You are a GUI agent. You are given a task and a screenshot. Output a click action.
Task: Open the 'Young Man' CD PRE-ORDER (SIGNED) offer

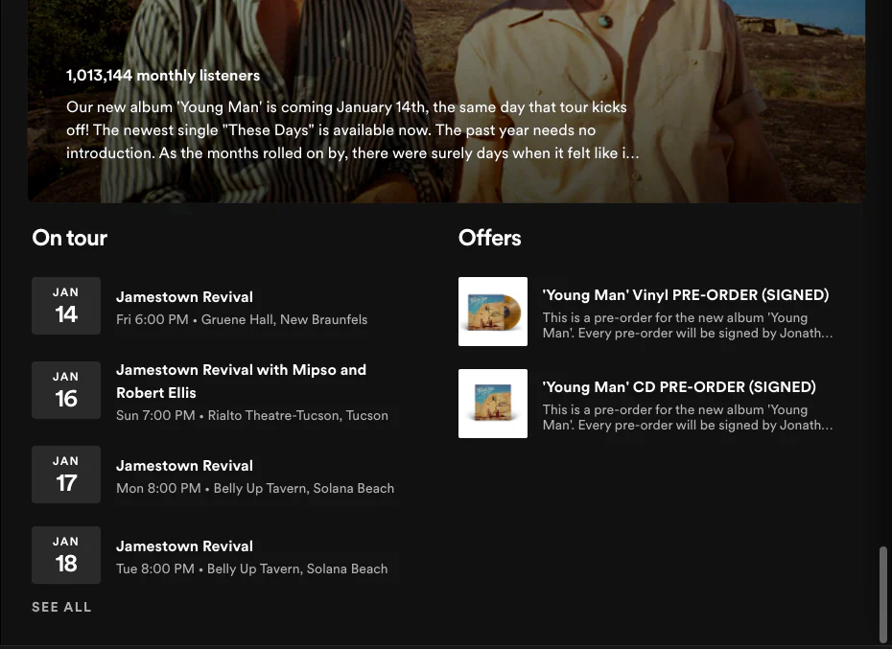(678, 386)
